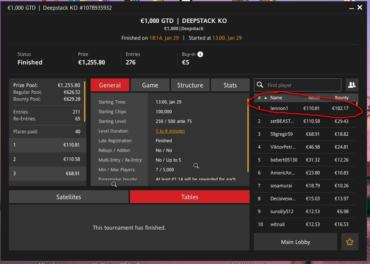Sort player list by Bounty column

341,98
